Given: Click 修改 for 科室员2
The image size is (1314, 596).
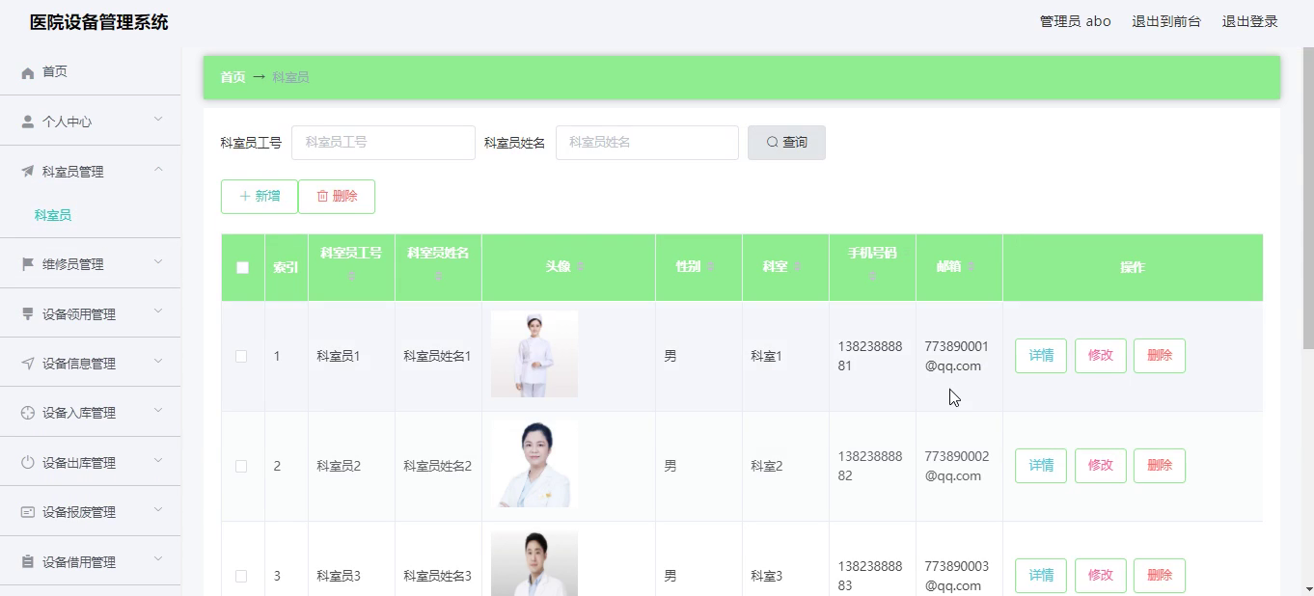Looking at the screenshot, I should tap(1101, 466).
